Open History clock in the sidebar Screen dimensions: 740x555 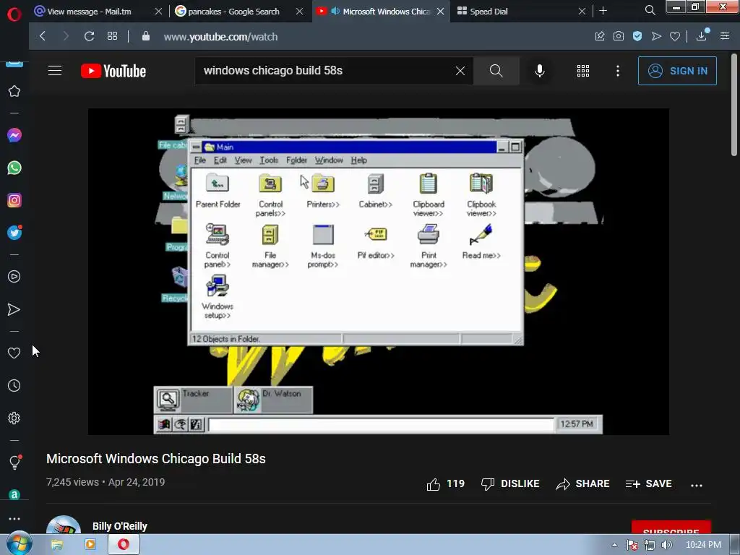(x=14, y=386)
